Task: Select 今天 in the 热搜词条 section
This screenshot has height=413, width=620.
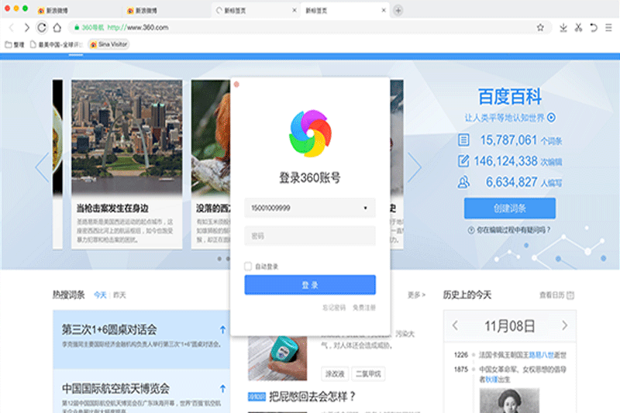Action: (x=100, y=295)
